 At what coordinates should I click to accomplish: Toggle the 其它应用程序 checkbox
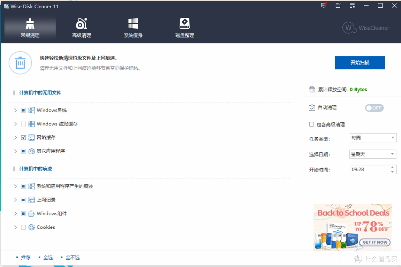point(23,151)
